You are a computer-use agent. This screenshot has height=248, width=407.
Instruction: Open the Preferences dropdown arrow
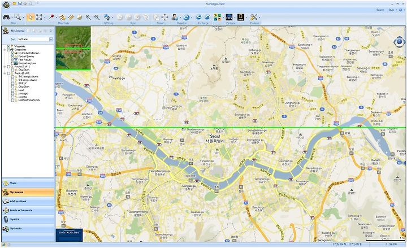259,18
